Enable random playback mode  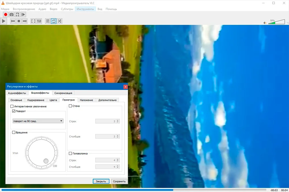60,21
